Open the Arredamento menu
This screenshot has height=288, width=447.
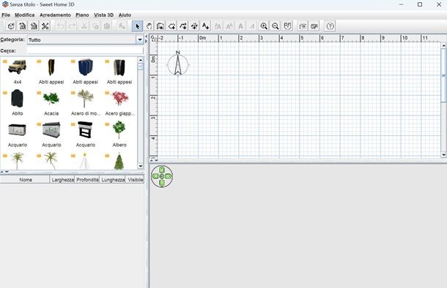coord(55,15)
